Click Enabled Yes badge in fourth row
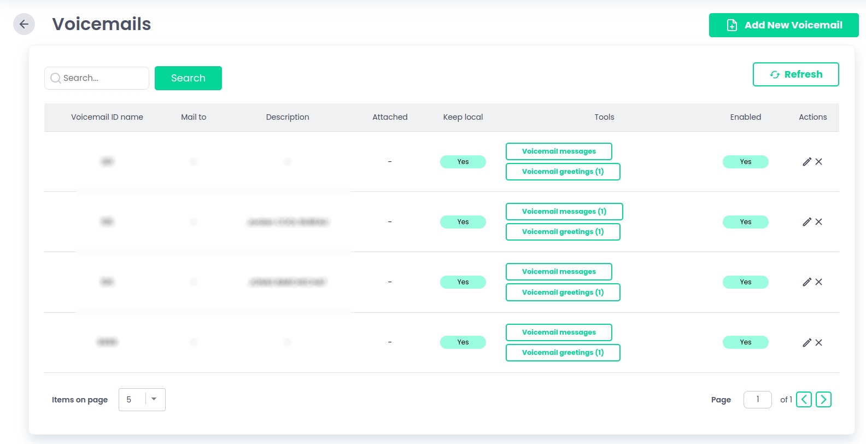 [745, 342]
